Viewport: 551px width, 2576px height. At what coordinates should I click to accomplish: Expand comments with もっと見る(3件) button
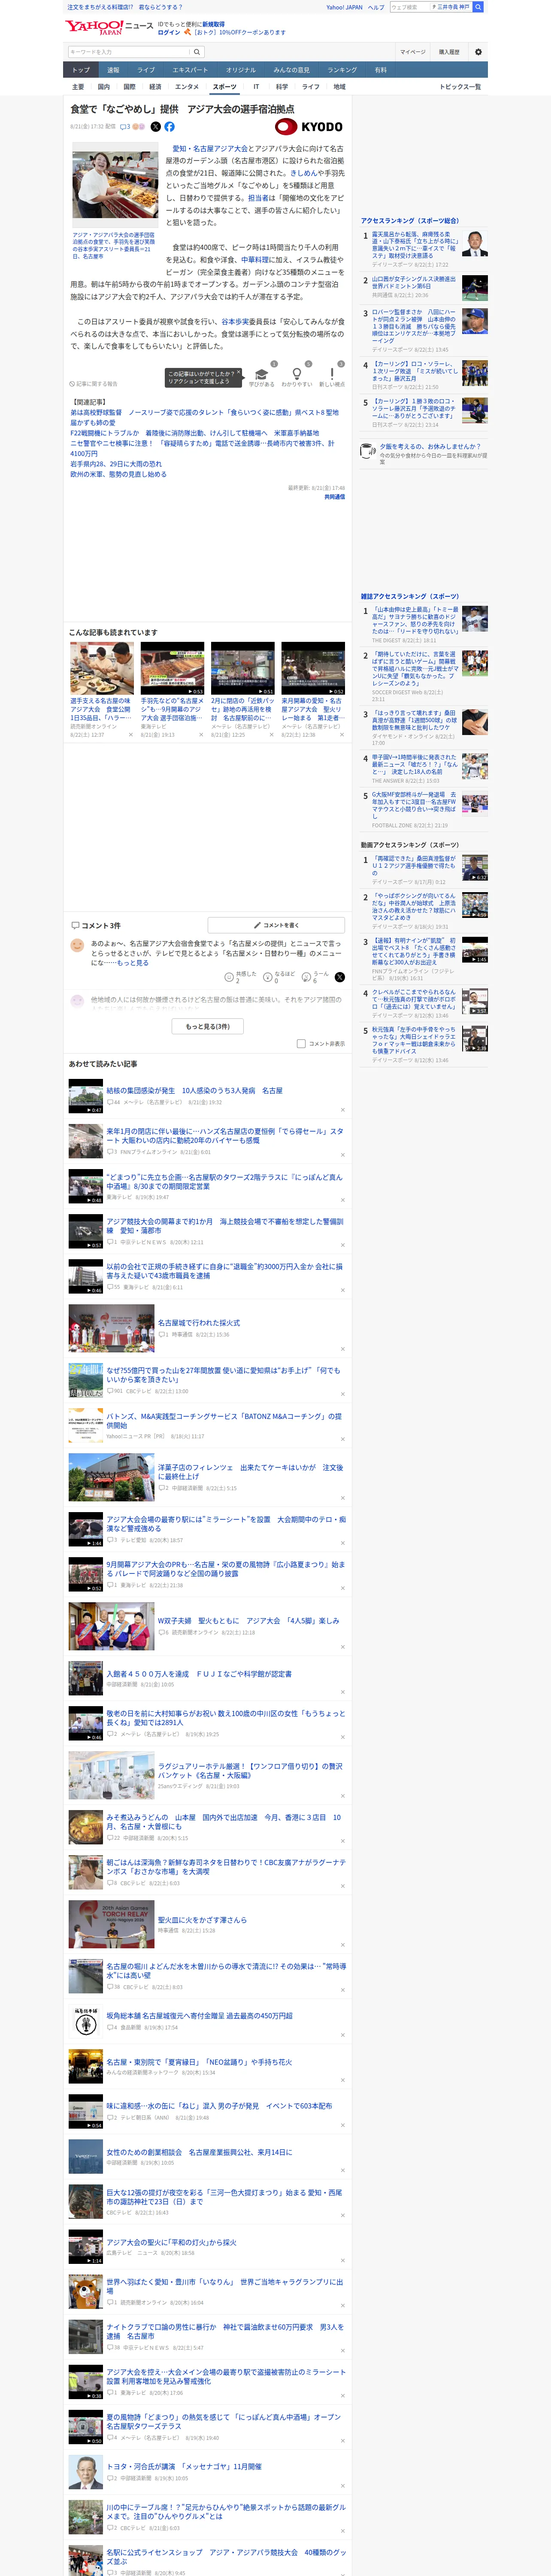tap(208, 1026)
